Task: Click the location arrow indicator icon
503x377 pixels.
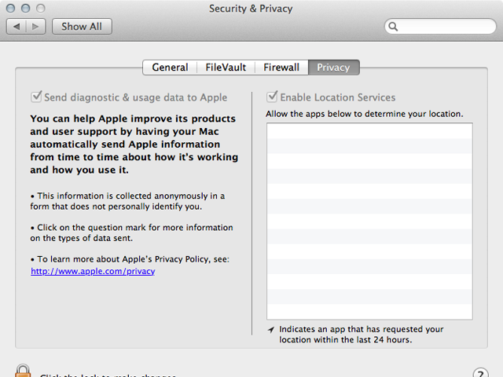Action: 271,330
